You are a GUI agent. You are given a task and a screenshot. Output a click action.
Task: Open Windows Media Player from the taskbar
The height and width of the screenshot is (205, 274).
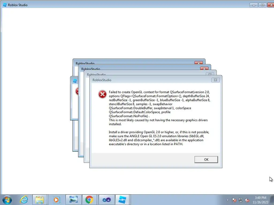tap(56, 200)
